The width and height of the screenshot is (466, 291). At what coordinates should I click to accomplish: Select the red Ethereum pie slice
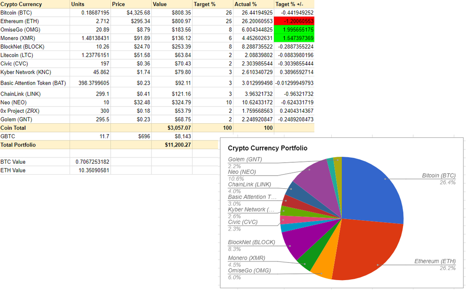point(364,250)
